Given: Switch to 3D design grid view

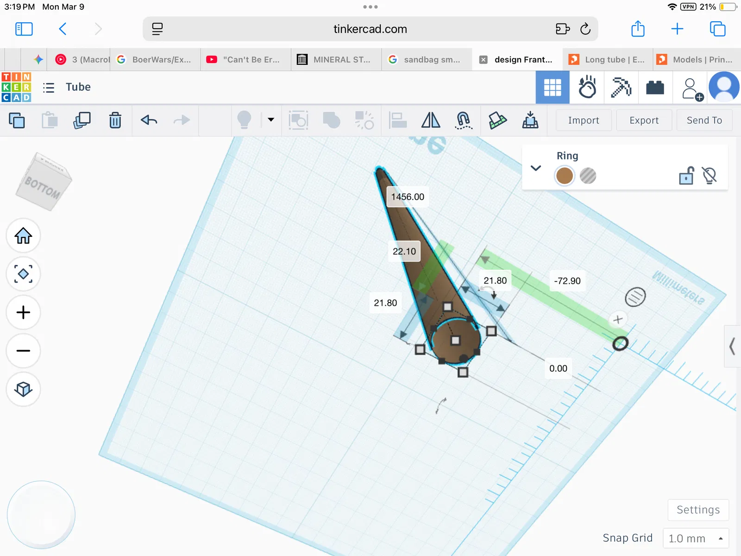Looking at the screenshot, I should tap(553, 87).
